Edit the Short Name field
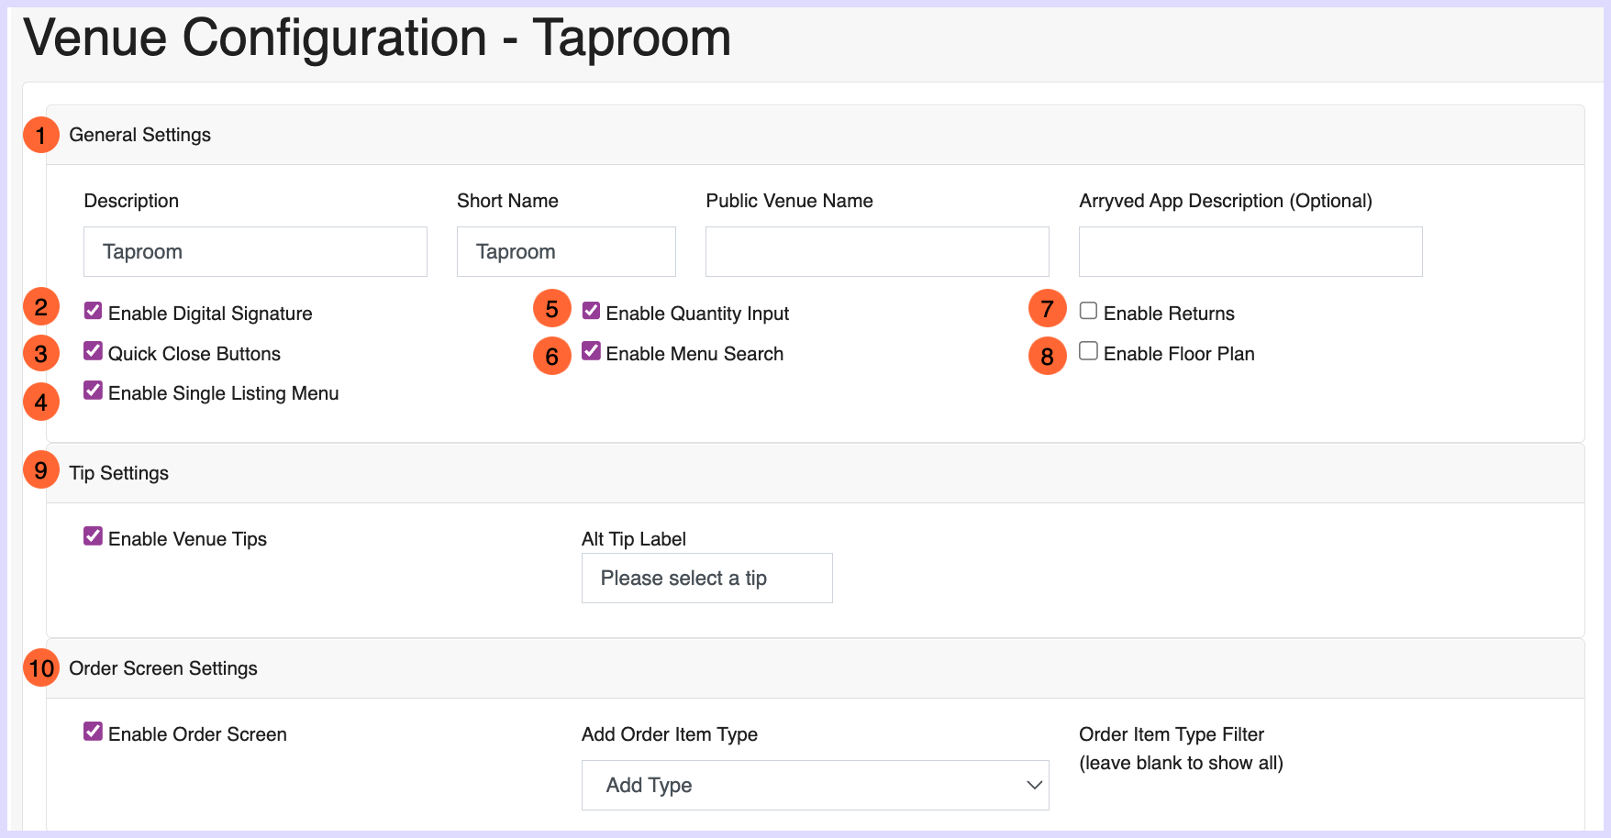1611x838 pixels. click(x=566, y=251)
